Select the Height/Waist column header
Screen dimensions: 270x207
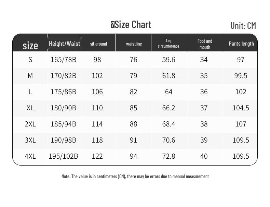tap(64, 44)
